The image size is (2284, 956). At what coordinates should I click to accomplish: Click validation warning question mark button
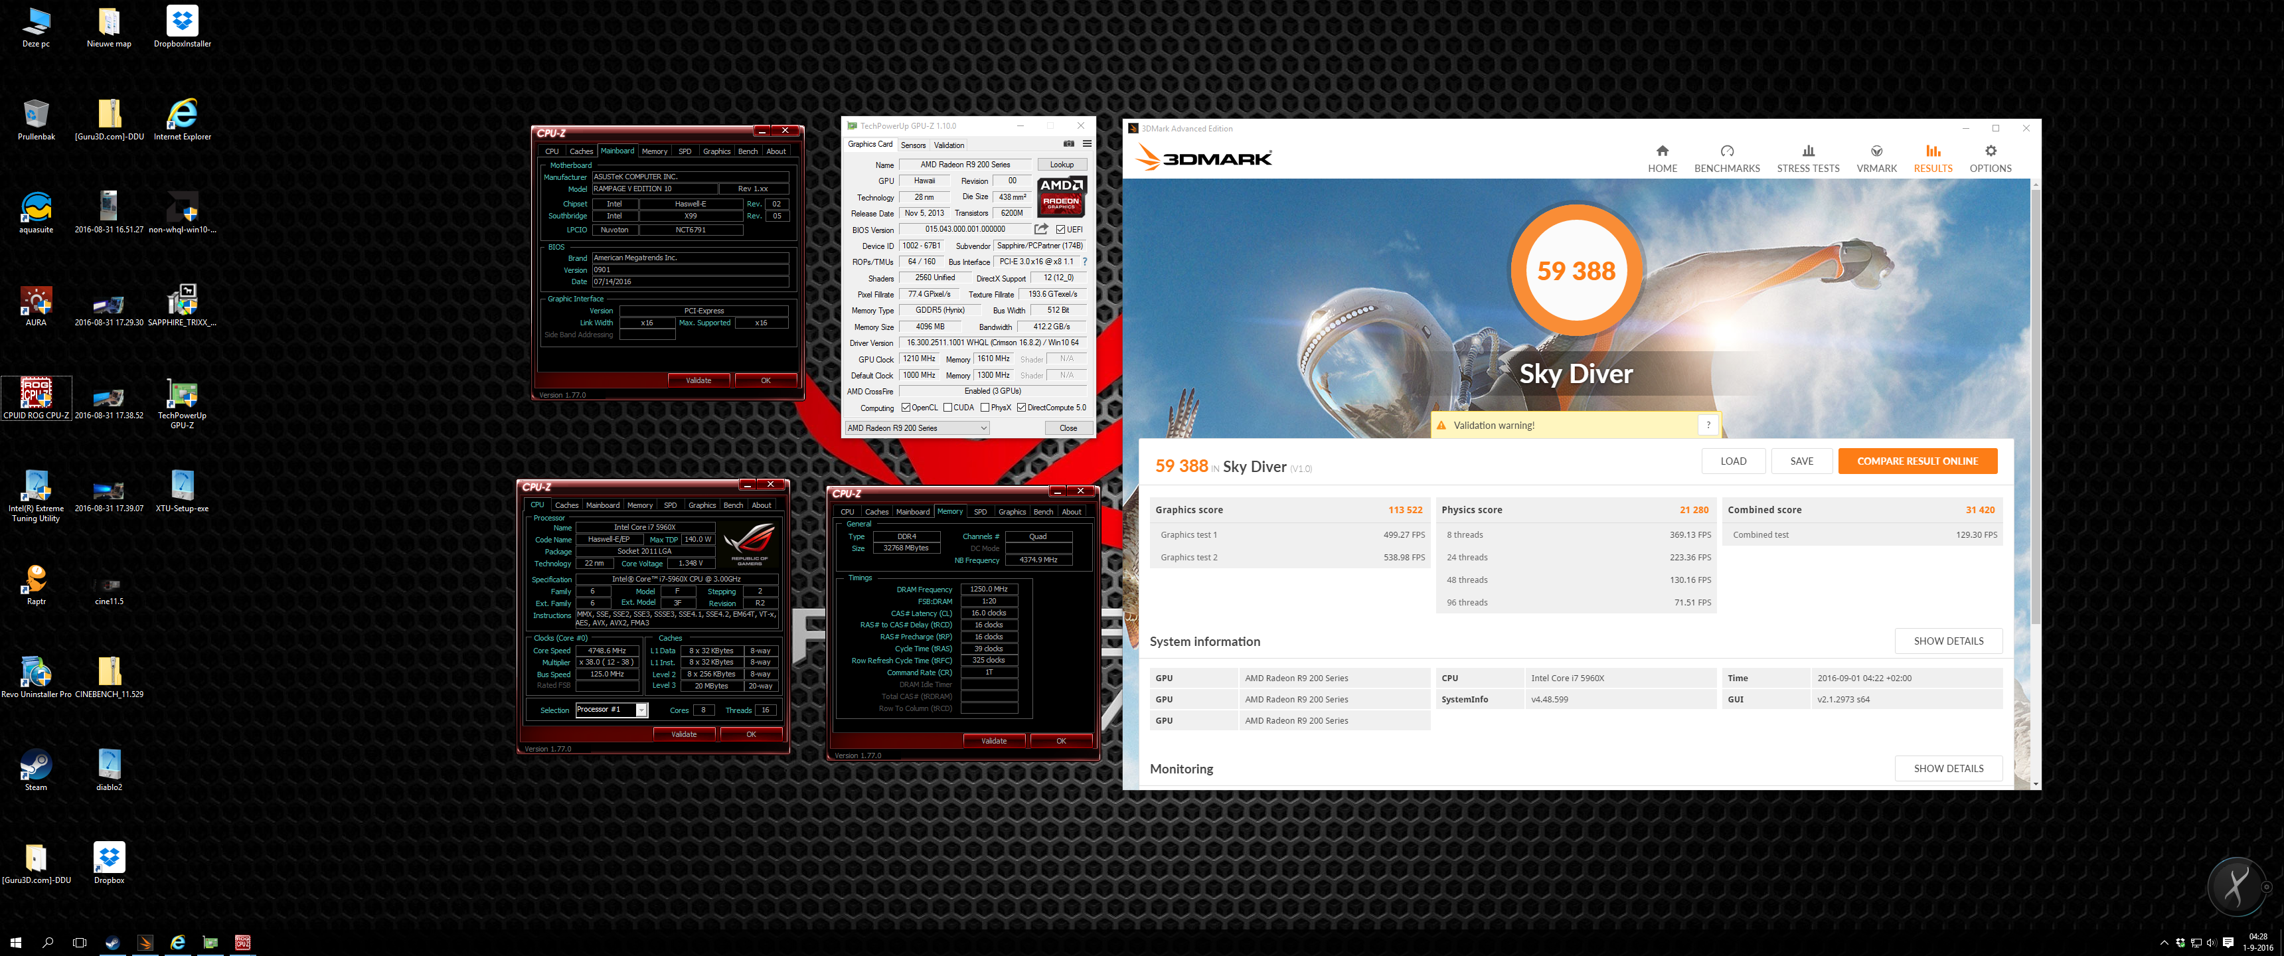pos(1708,425)
